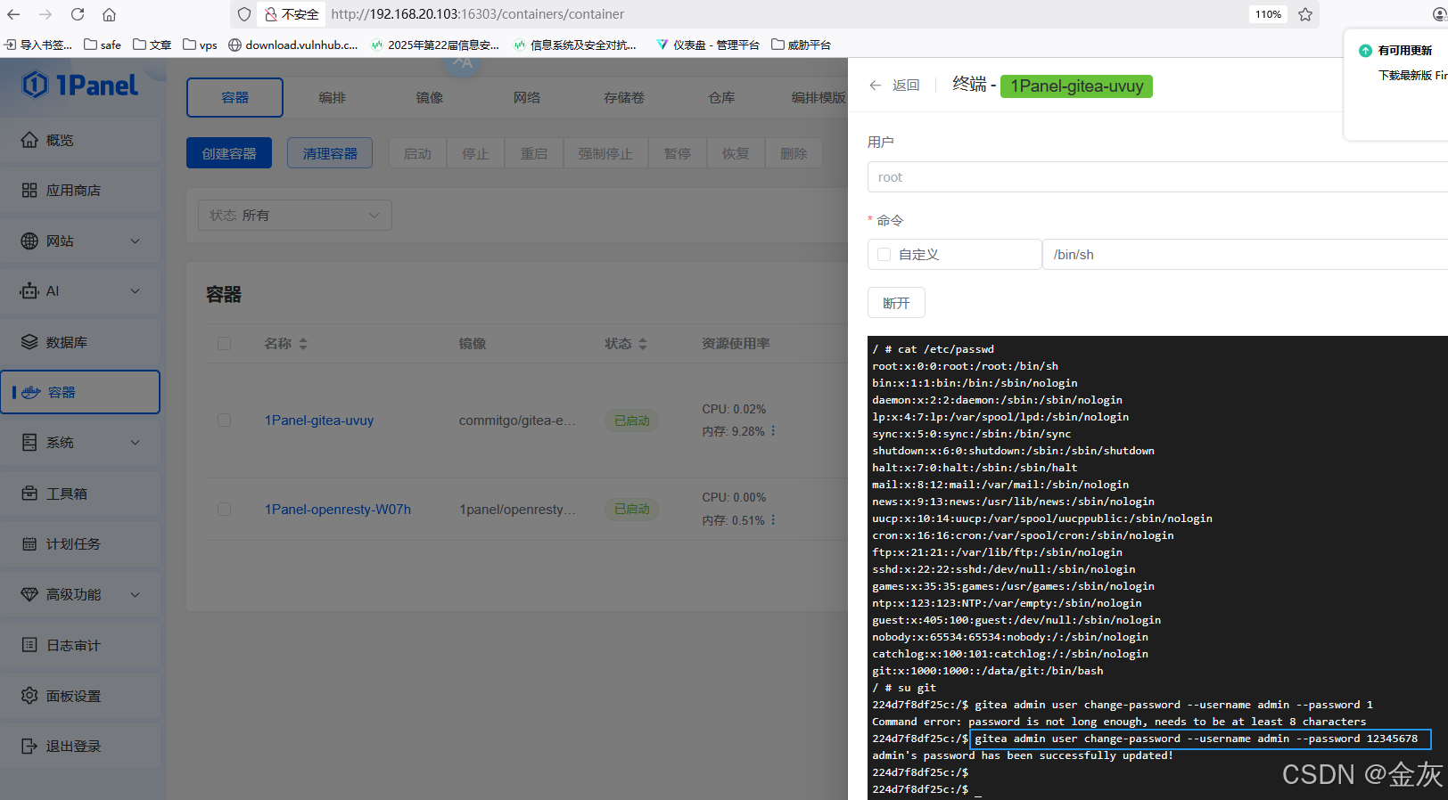Open the 计划任务 calendar icon
This screenshot has height=800, width=1448.
click(x=29, y=543)
